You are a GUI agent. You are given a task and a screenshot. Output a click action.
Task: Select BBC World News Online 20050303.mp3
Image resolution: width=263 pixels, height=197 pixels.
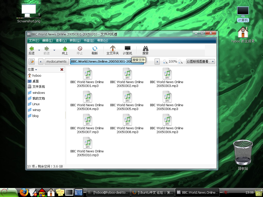point(167,78)
